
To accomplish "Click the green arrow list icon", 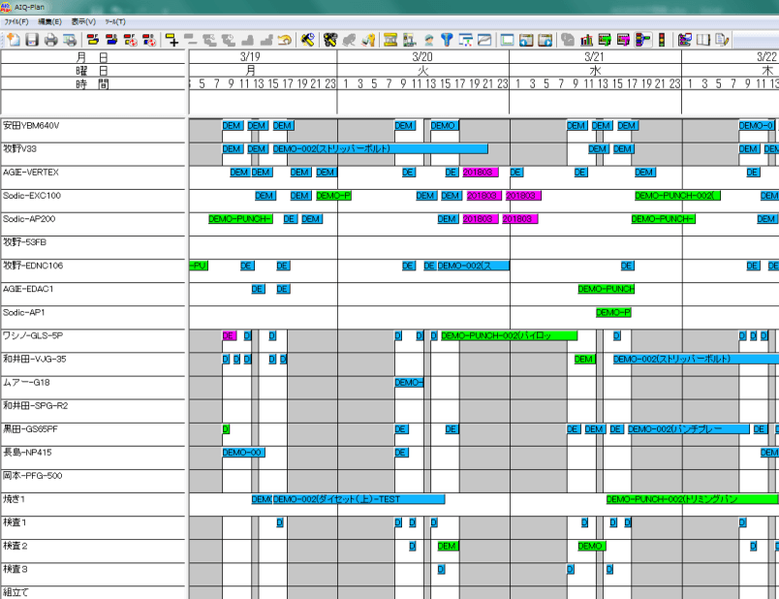I will (x=605, y=40).
